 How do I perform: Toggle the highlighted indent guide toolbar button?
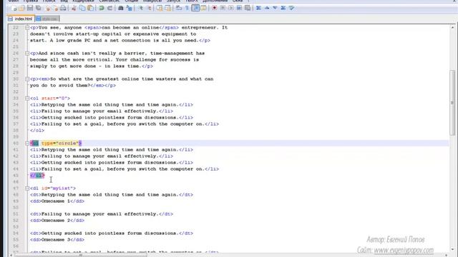click(195, 8)
